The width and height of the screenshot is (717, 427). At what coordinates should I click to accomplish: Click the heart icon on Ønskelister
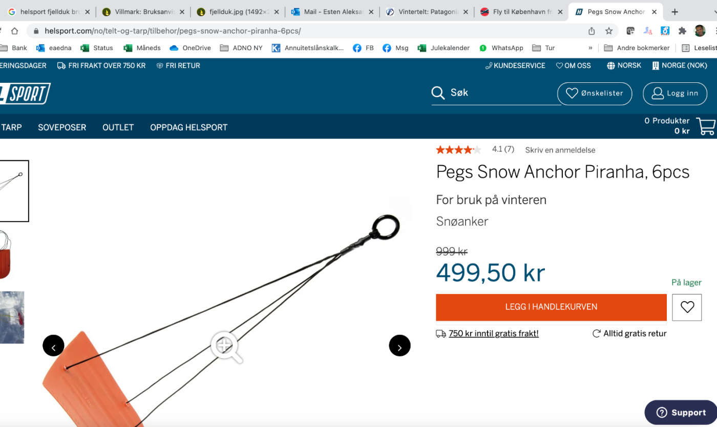tap(572, 94)
